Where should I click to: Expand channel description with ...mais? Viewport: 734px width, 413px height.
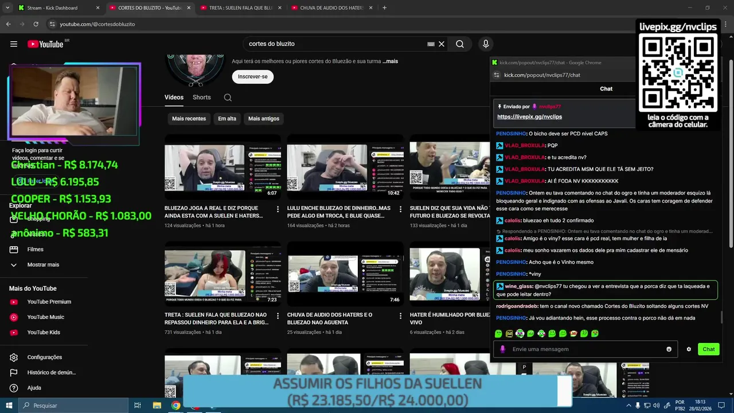click(390, 61)
